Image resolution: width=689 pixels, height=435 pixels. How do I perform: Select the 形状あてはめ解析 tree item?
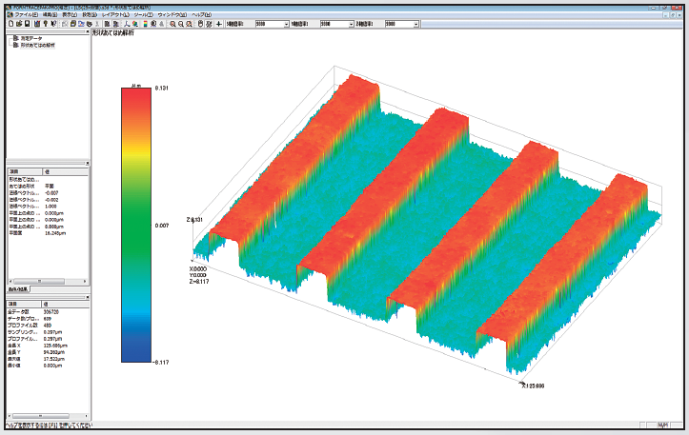tap(38, 45)
